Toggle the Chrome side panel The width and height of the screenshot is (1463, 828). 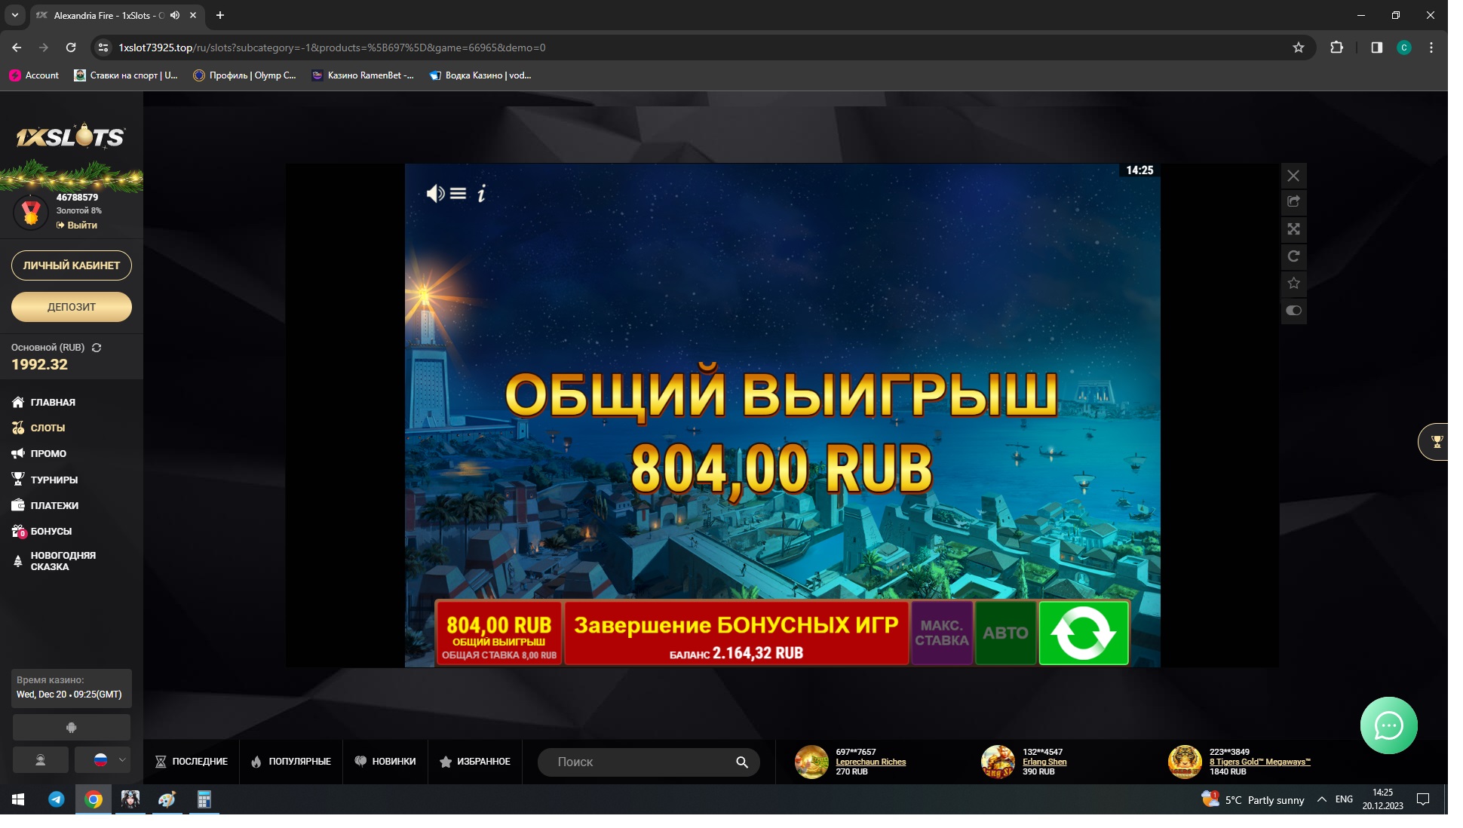click(x=1376, y=48)
